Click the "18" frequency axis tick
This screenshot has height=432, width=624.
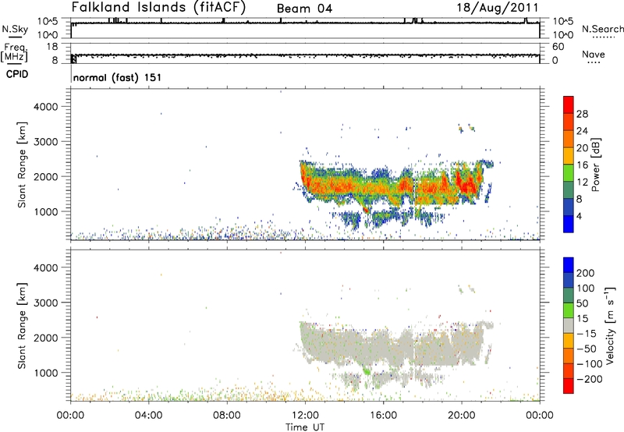(x=52, y=47)
